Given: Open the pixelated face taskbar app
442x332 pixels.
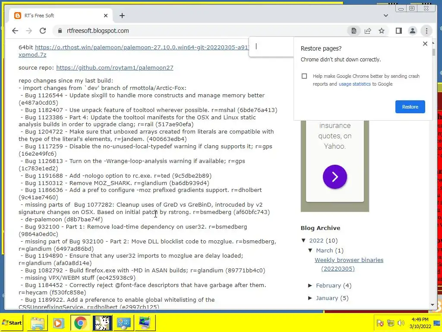Looking at the screenshot, I should 102,323.
